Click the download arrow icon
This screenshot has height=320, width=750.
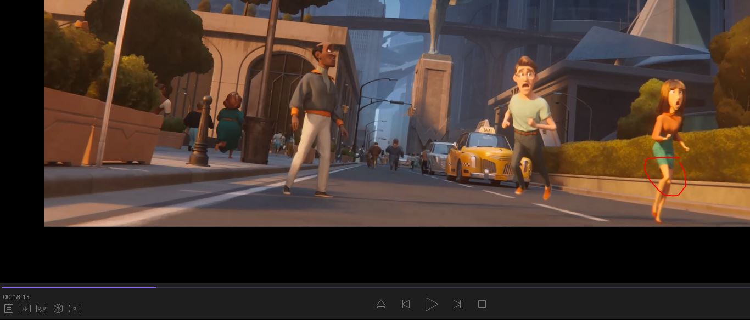[x=25, y=308]
